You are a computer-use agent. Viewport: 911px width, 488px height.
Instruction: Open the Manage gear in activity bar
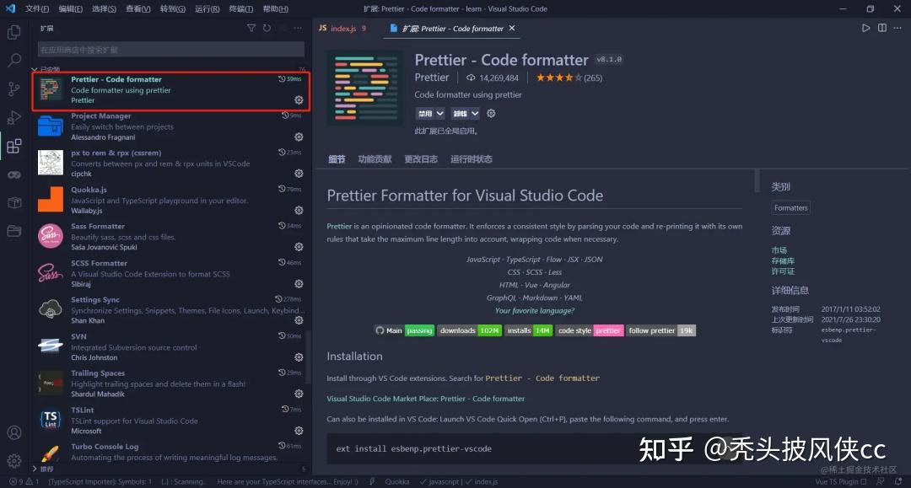tap(14, 461)
